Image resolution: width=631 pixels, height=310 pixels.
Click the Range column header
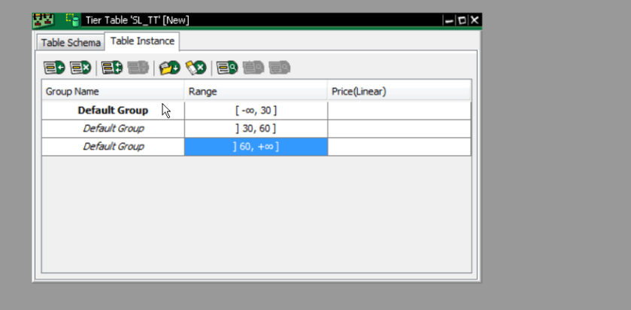(x=256, y=91)
